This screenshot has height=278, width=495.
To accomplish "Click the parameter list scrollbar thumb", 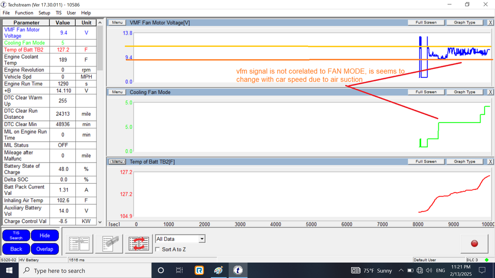I will 100,48.
